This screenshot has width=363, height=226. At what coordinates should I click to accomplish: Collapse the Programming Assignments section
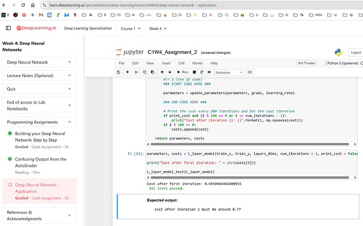40,122
